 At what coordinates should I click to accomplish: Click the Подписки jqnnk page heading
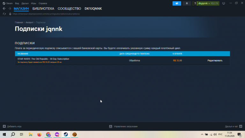pyautogui.click(x=39, y=29)
